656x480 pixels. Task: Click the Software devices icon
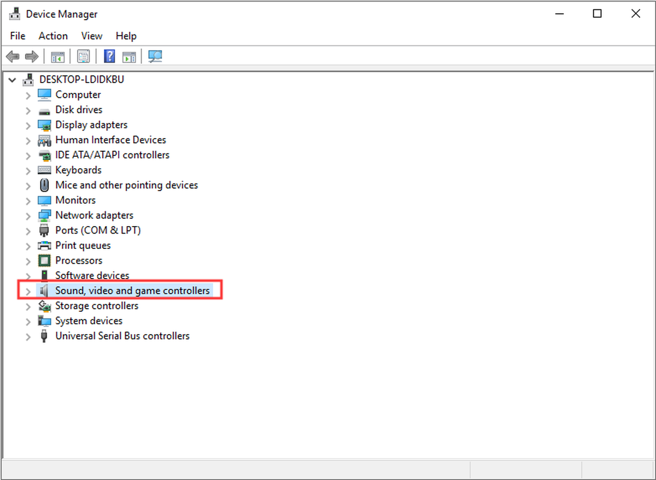44,276
